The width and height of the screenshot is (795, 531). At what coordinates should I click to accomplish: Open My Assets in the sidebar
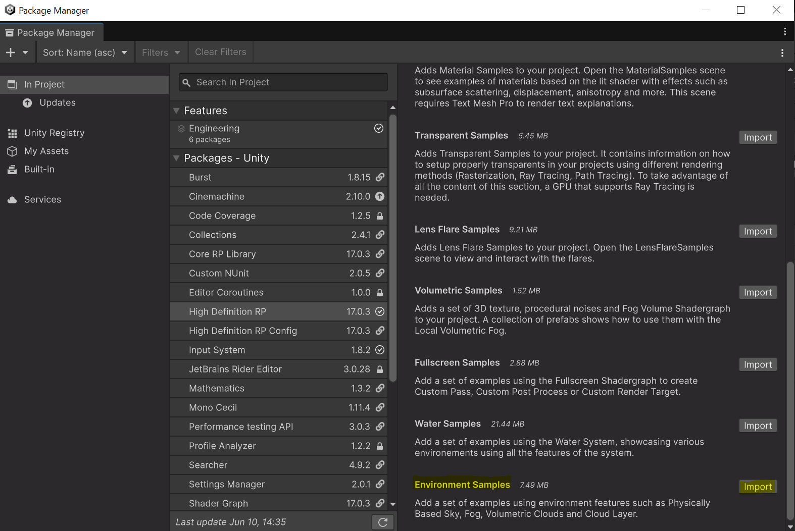click(84, 151)
